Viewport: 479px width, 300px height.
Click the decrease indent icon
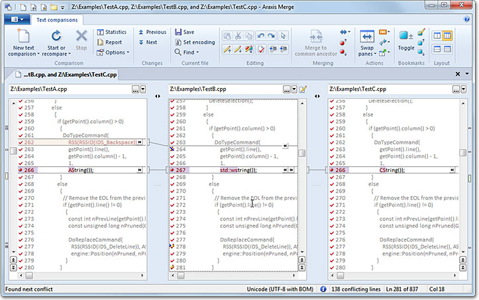273,49
